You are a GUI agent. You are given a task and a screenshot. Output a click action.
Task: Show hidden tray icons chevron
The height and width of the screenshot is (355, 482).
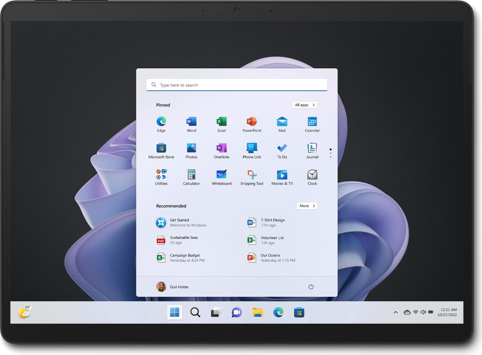[x=396, y=312]
